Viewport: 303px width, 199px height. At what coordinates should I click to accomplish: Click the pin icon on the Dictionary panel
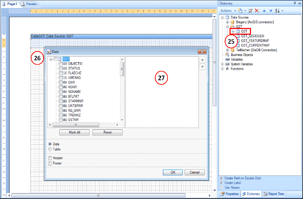tap(295, 3)
